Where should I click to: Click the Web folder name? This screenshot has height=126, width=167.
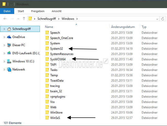tap(53, 107)
